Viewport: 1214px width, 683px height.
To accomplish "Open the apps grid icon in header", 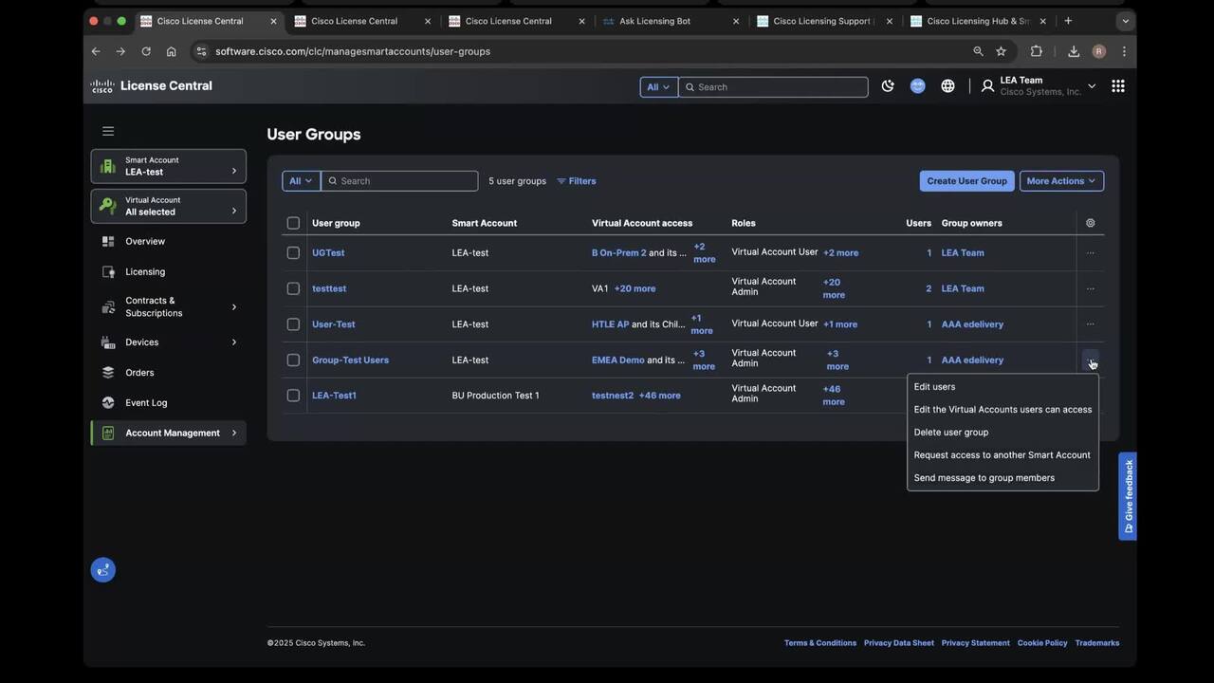I will pos(1118,86).
